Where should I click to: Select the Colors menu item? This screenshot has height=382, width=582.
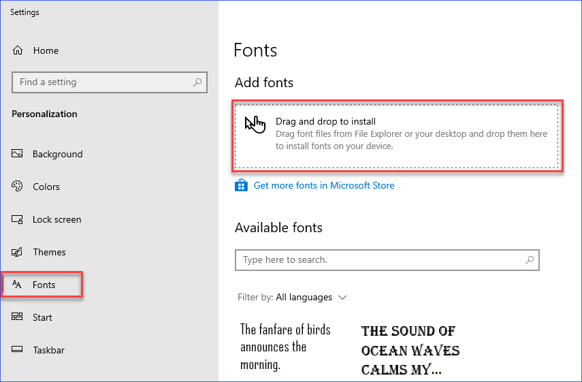(46, 187)
